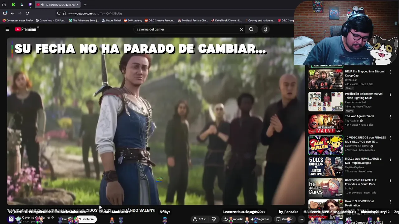
Task: Switch to pinned Twitch tab
Action: (x=30, y=5)
